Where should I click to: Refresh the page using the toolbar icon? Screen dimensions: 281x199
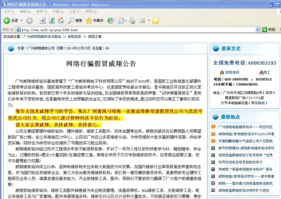(52, 21)
